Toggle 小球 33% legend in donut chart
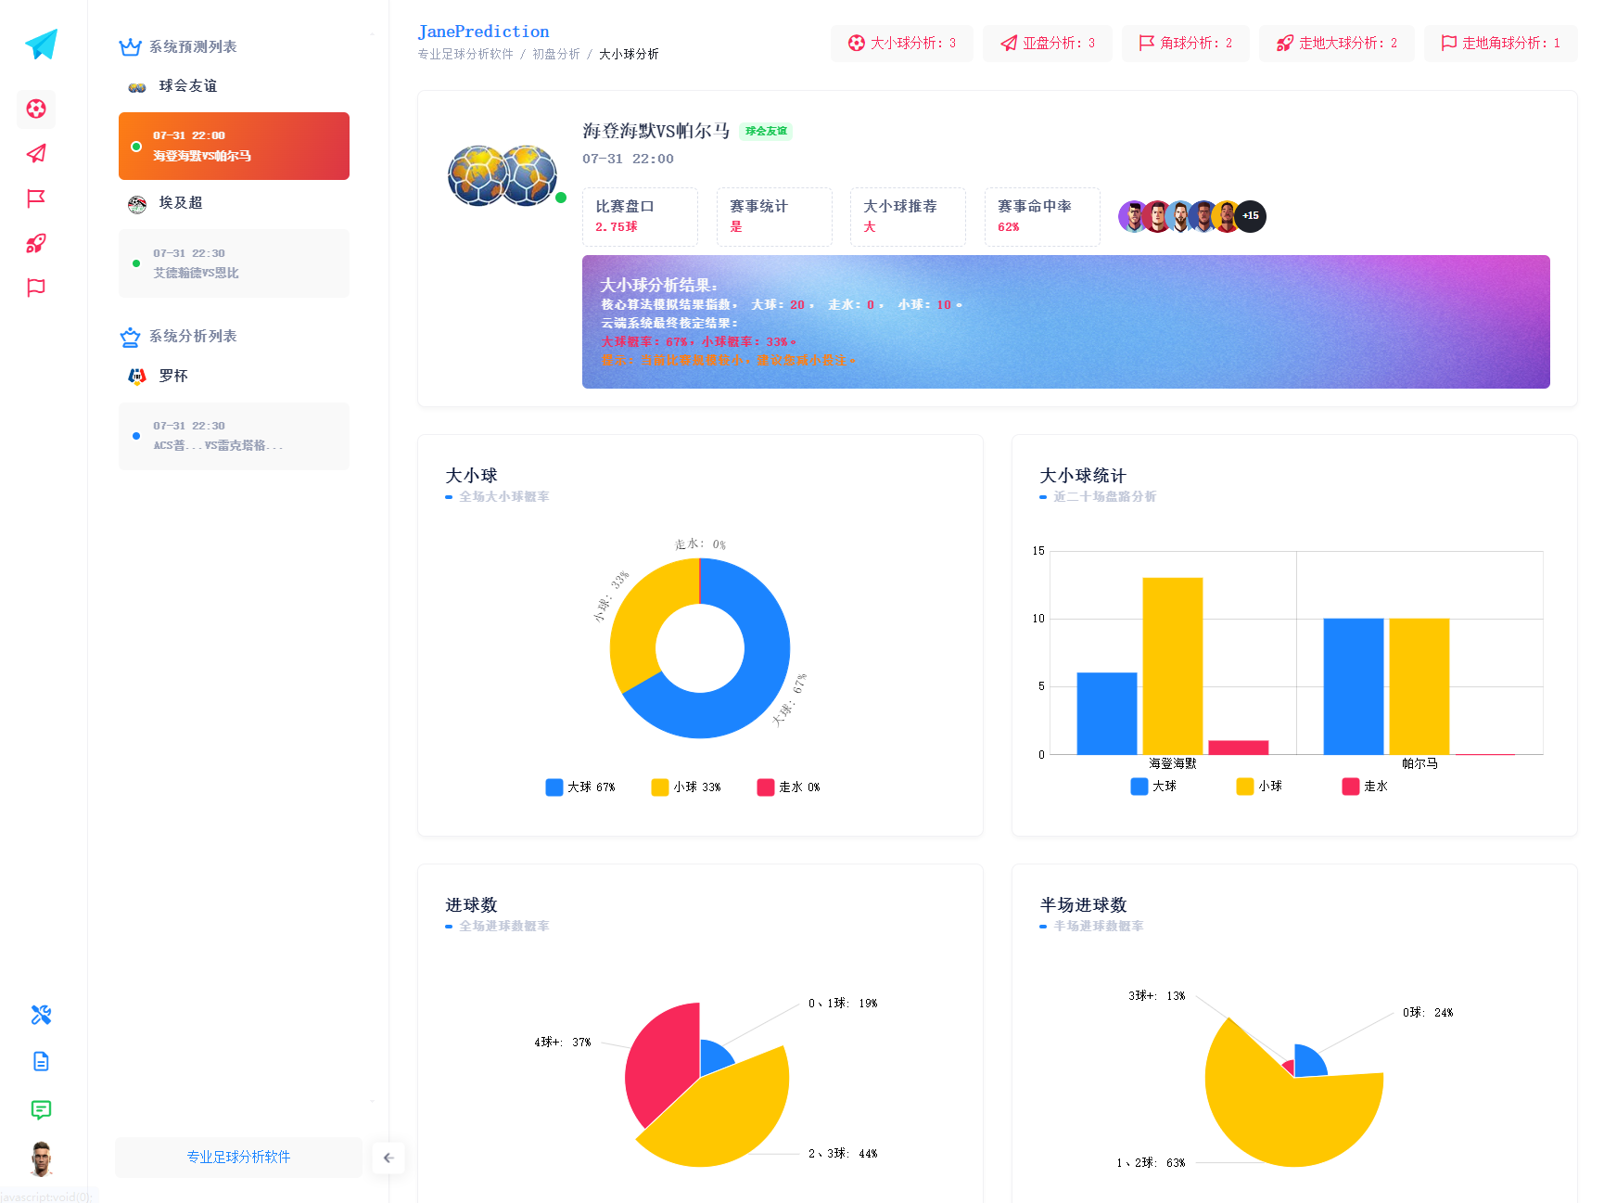 tap(686, 787)
